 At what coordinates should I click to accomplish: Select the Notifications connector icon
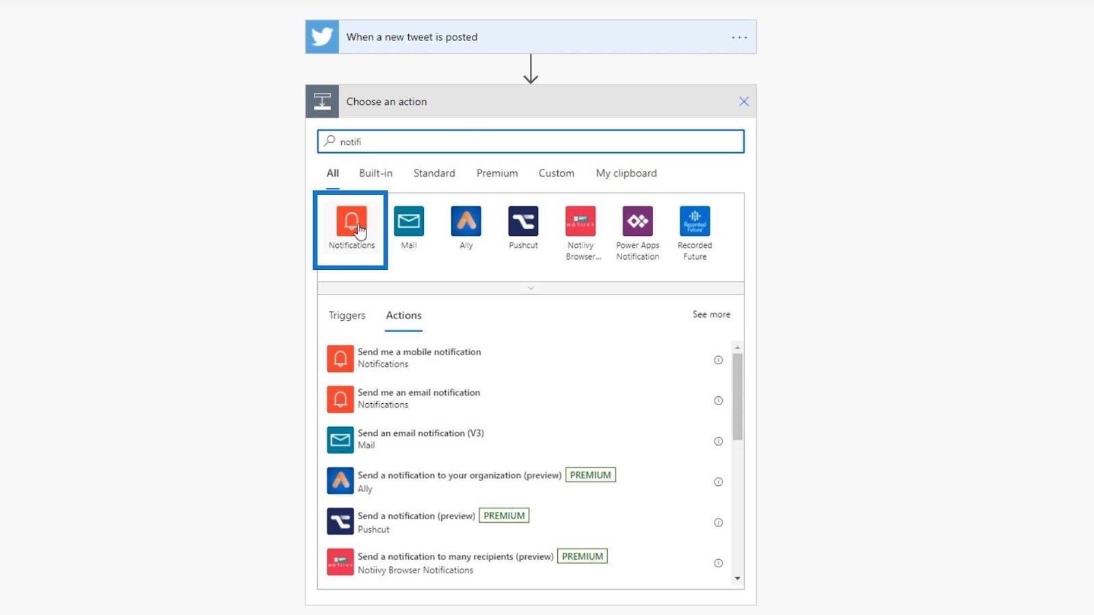click(x=351, y=221)
